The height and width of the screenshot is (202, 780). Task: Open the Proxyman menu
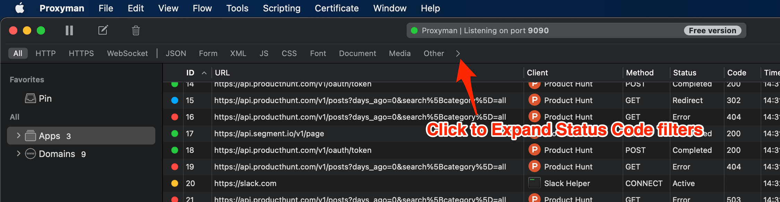pyautogui.click(x=62, y=8)
